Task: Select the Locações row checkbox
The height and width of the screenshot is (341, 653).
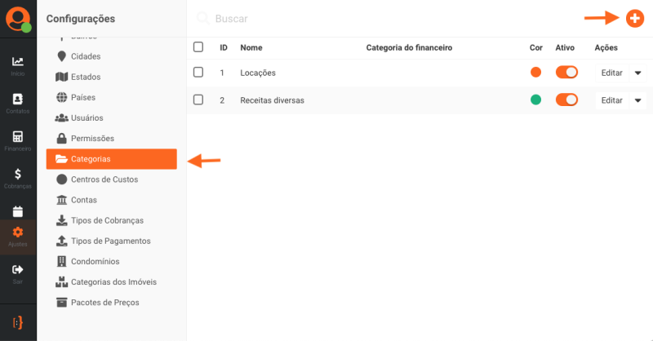Action: point(198,73)
